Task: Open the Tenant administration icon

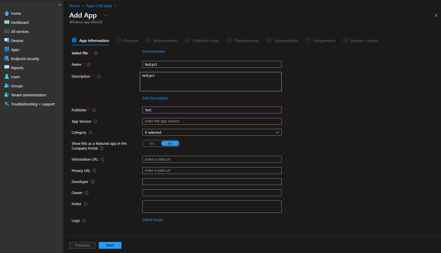Action: (x=7, y=95)
